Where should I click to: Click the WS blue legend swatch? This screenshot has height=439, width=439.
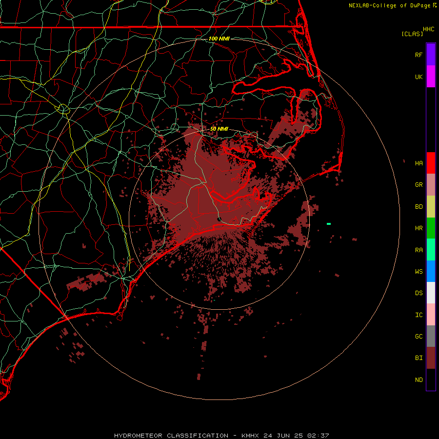tap(431, 271)
